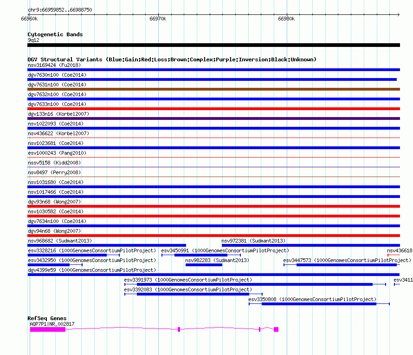Click the blue bar of esv3350808
Viewport: 413px width, 355px height.
click(319, 304)
